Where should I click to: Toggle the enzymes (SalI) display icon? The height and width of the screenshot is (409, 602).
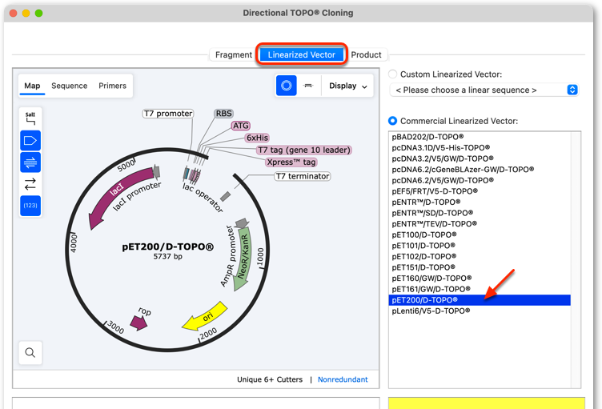point(30,118)
